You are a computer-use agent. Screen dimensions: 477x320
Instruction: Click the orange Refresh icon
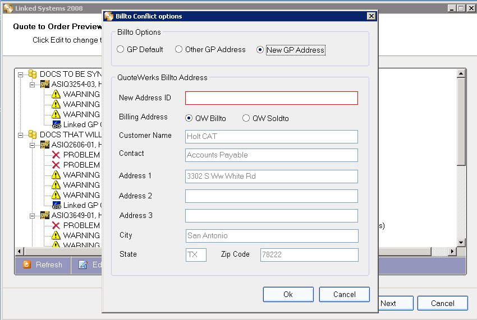coord(27,265)
